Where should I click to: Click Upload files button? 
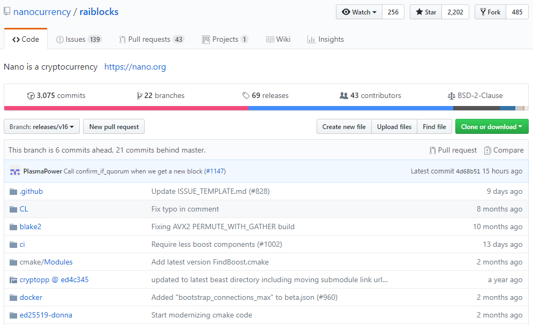[x=394, y=127]
